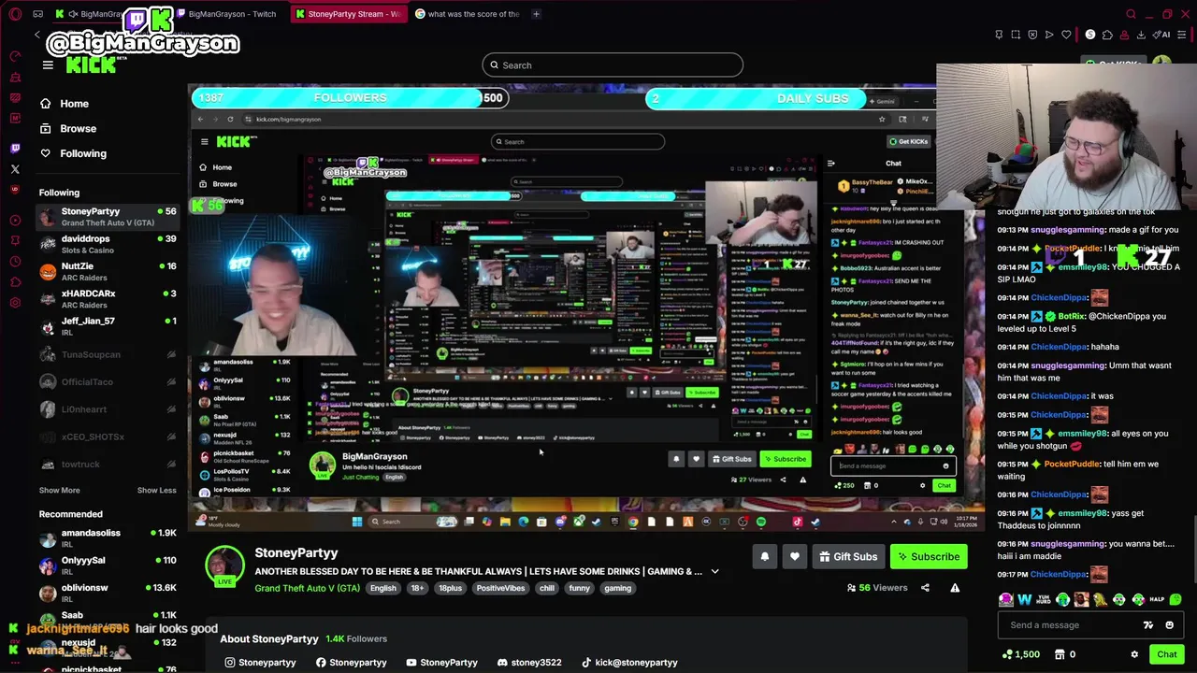Open xHARDCARx channel in Following list
The height and width of the screenshot is (673, 1197).
(x=108, y=299)
